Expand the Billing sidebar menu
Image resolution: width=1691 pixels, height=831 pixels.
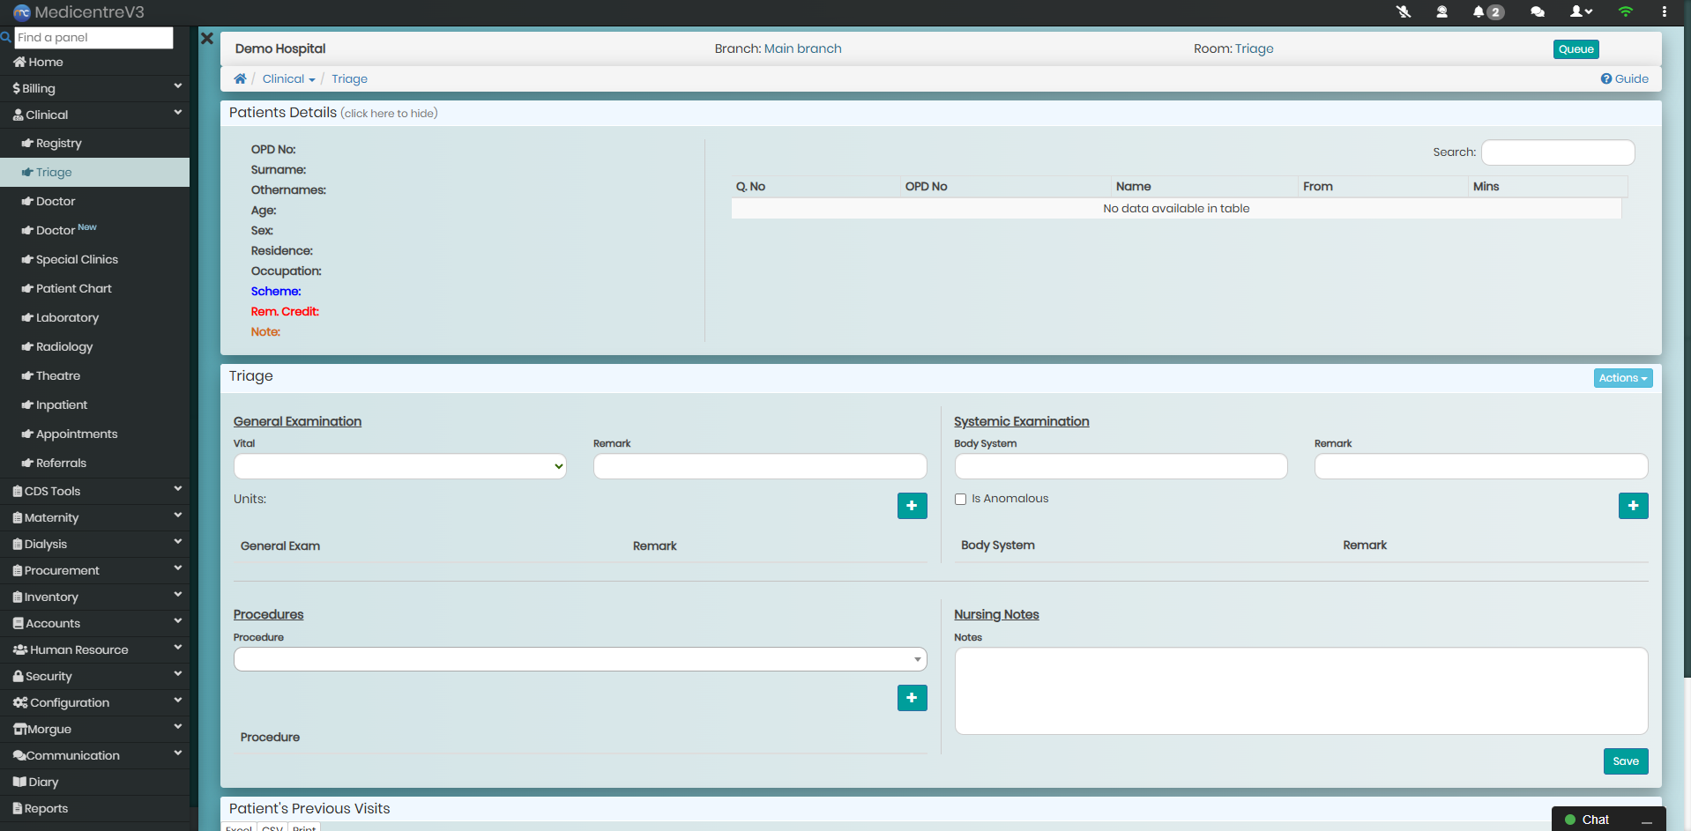[x=94, y=88]
